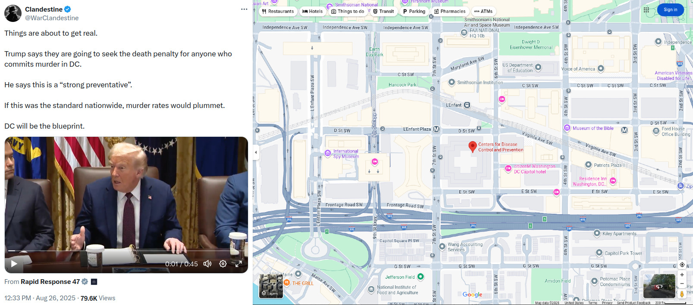The width and height of the screenshot is (693, 305).
Task: Open Clandestine's profile avatar
Action: [x=13, y=13]
